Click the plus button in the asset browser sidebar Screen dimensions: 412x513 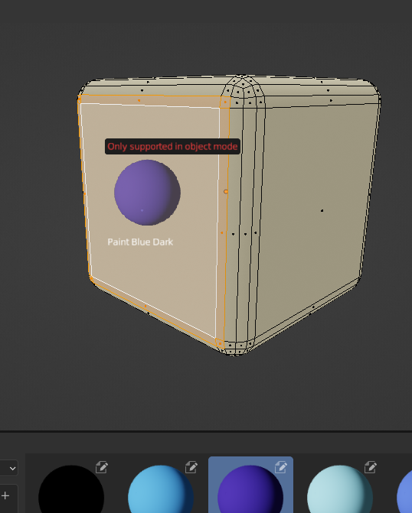tap(5, 495)
